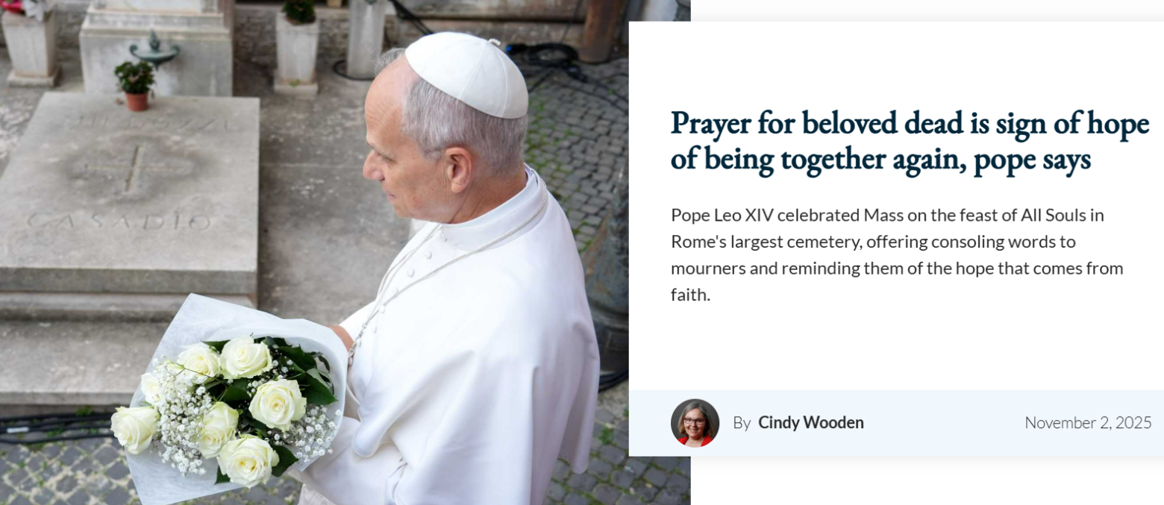Click 'pope says' in the headline
The width and height of the screenshot is (1164, 505).
click(x=1033, y=160)
